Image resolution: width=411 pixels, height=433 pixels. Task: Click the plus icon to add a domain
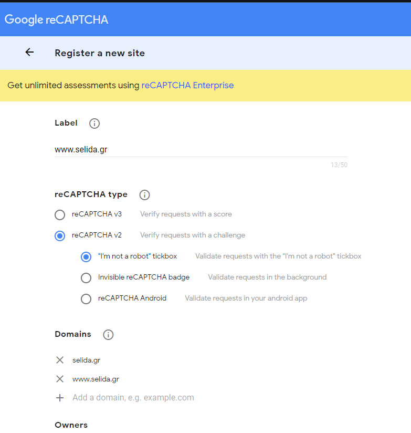point(60,398)
